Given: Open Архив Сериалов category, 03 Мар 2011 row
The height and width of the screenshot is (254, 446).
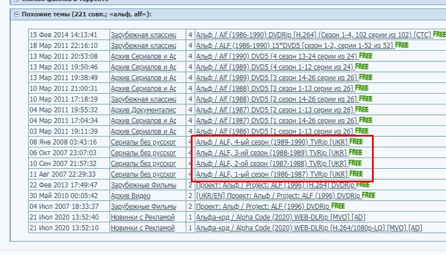Looking at the screenshot, I should [143, 132].
